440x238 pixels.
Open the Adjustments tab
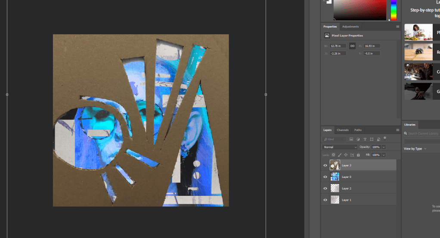[350, 27]
